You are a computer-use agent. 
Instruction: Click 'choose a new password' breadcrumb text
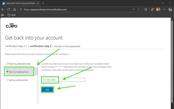click(67, 46)
